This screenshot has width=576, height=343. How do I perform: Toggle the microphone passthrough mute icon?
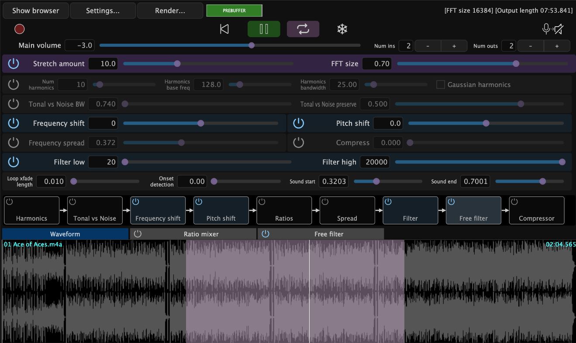click(552, 29)
